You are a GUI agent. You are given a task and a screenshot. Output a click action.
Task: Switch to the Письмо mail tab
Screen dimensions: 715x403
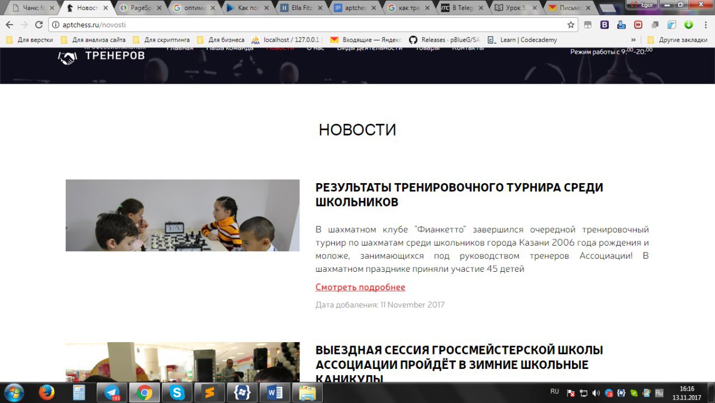click(569, 8)
